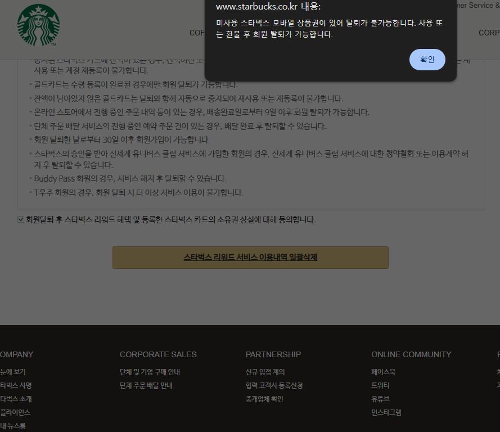The height and width of the screenshot is (432, 500).
Task: Click the 확인 button in the alert dialog
Action: 427,60
